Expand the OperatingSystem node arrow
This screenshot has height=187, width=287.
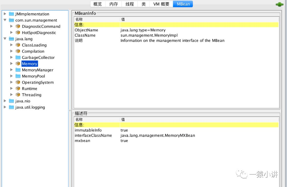[x=11, y=82]
